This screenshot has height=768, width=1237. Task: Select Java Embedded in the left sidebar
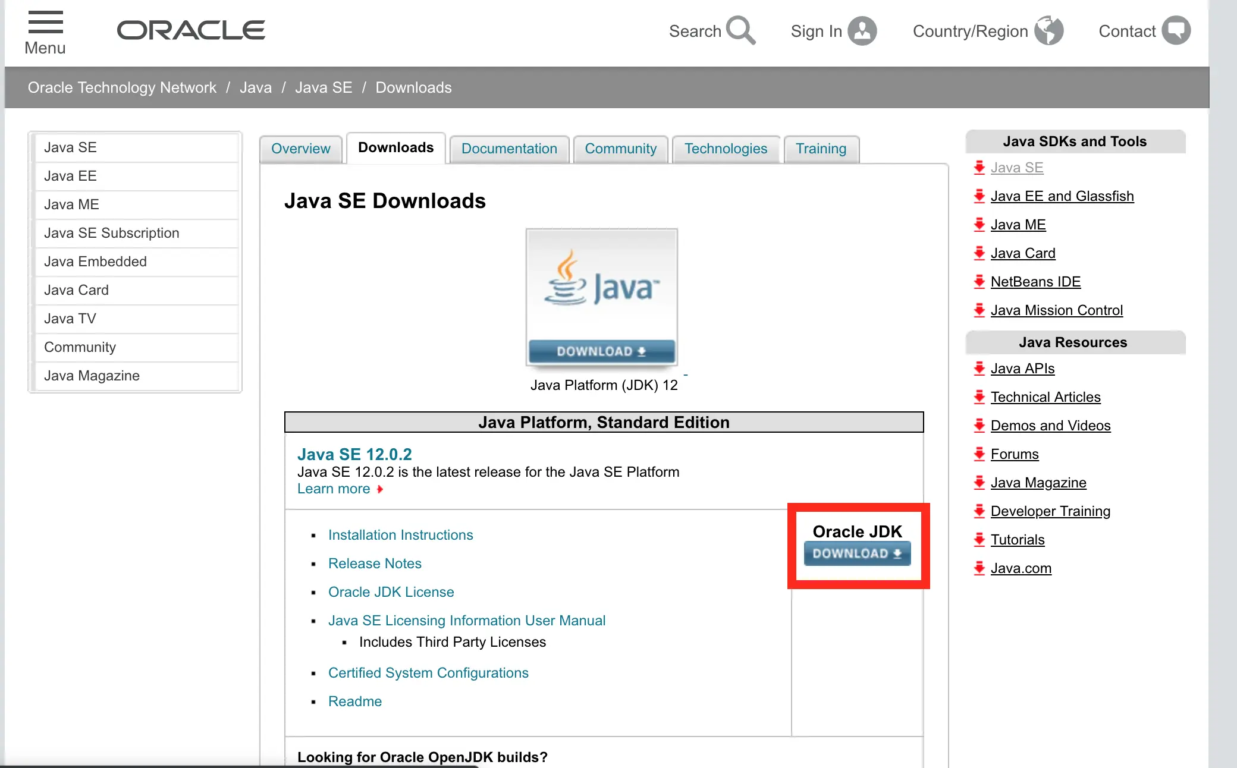tap(95, 262)
